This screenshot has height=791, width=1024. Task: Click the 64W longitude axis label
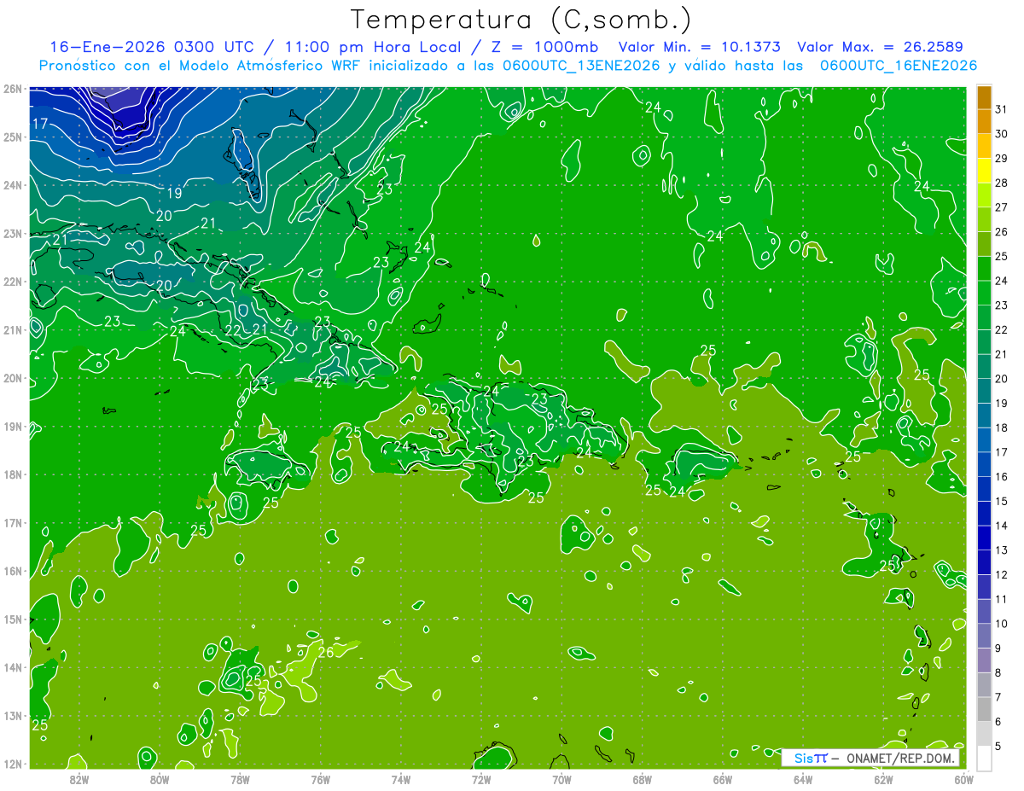803,778
